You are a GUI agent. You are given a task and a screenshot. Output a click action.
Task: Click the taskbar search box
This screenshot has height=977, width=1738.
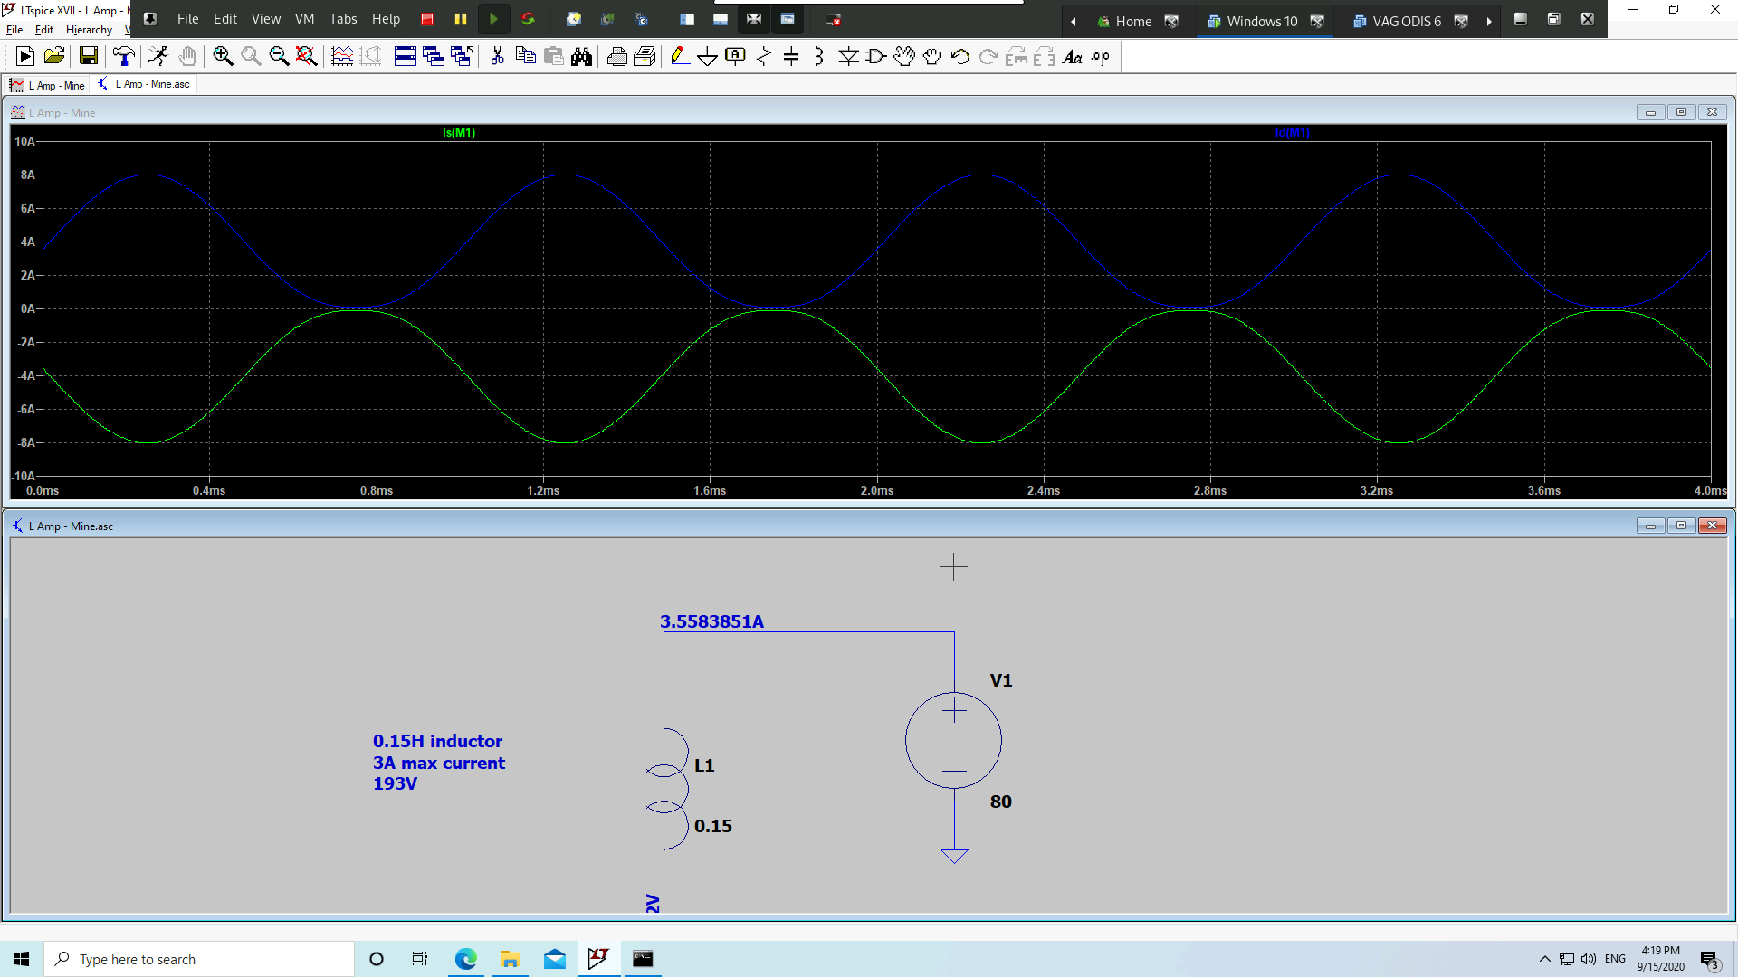coord(199,959)
